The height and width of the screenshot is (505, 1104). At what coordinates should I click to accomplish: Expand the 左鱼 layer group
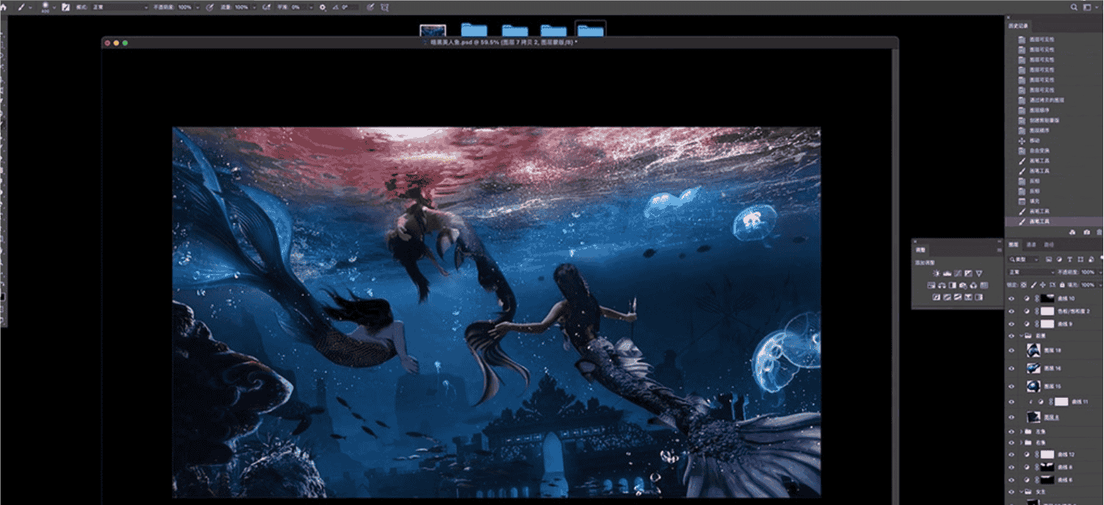tap(1020, 432)
